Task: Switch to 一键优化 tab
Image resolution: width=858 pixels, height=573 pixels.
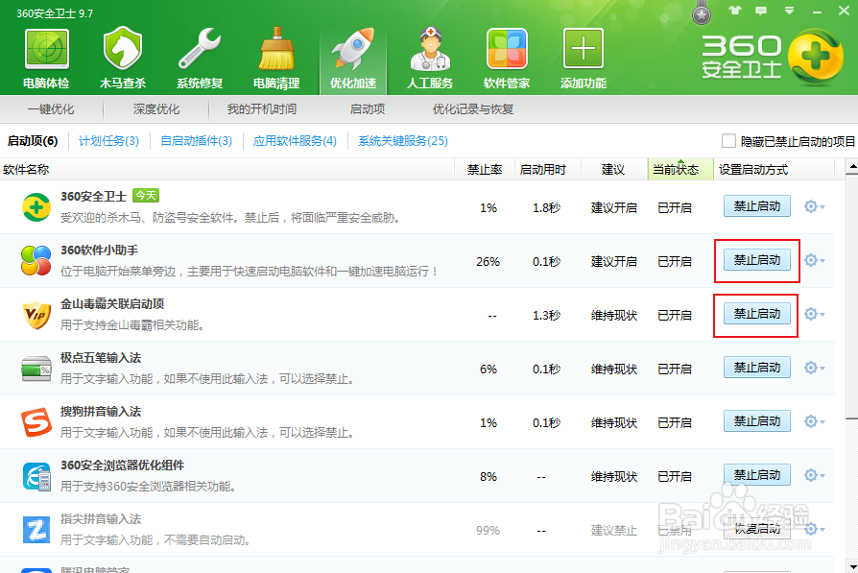Action: click(51, 108)
